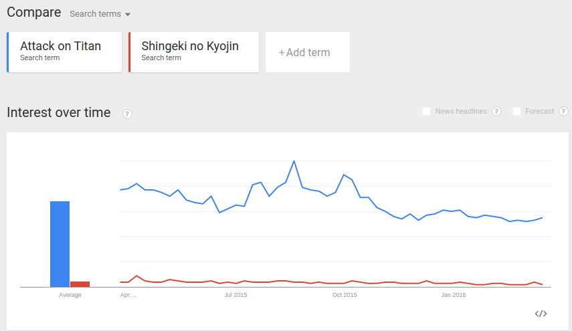This screenshot has width=572, height=331.
Task: Click the Jan 2016 axis label
Action: pos(454,295)
